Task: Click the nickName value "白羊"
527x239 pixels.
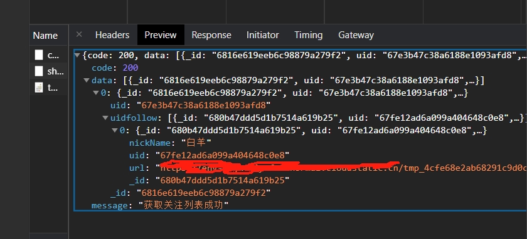Action: [196, 143]
